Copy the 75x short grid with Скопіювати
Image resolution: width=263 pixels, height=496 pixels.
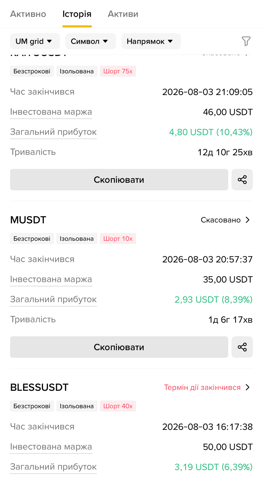(x=119, y=180)
